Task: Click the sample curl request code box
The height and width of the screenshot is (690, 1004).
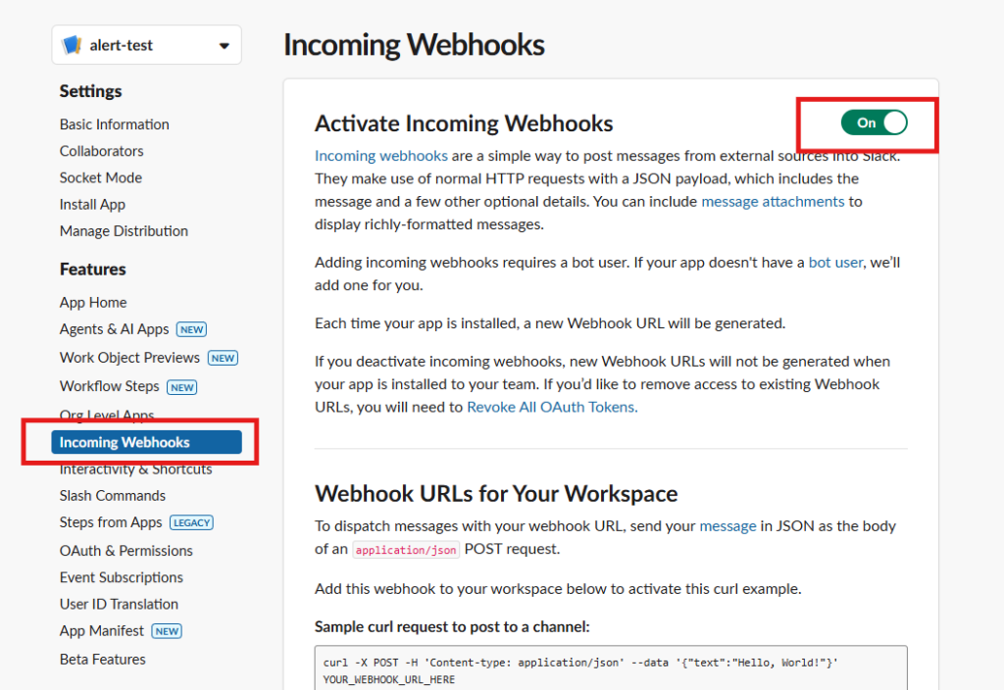Action: click(610, 669)
